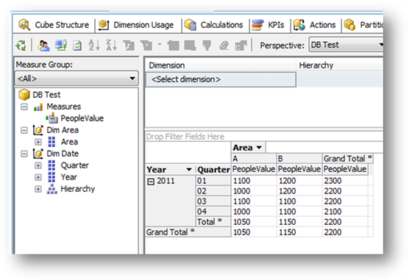Collapse the Dim Area node
The width and height of the screenshot is (409, 280).
pos(24,130)
